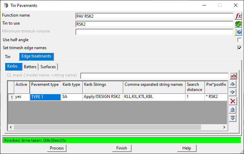Click the Process button
This screenshot has width=244, height=154.
(x=57, y=148)
